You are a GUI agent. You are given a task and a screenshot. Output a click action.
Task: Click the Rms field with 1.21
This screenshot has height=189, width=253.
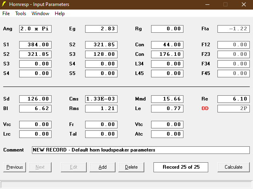point(102,108)
